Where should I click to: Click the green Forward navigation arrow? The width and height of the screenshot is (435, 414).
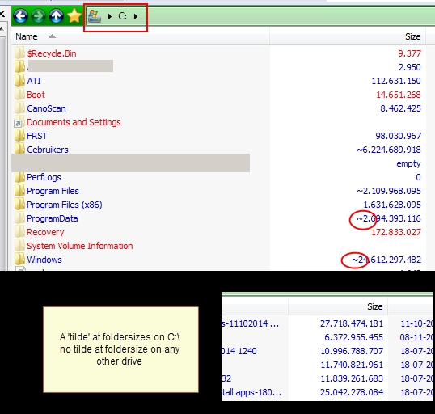click(38, 16)
